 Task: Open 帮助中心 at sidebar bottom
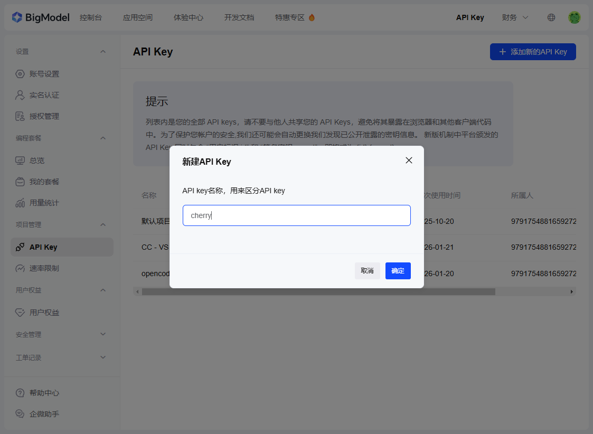pos(44,393)
